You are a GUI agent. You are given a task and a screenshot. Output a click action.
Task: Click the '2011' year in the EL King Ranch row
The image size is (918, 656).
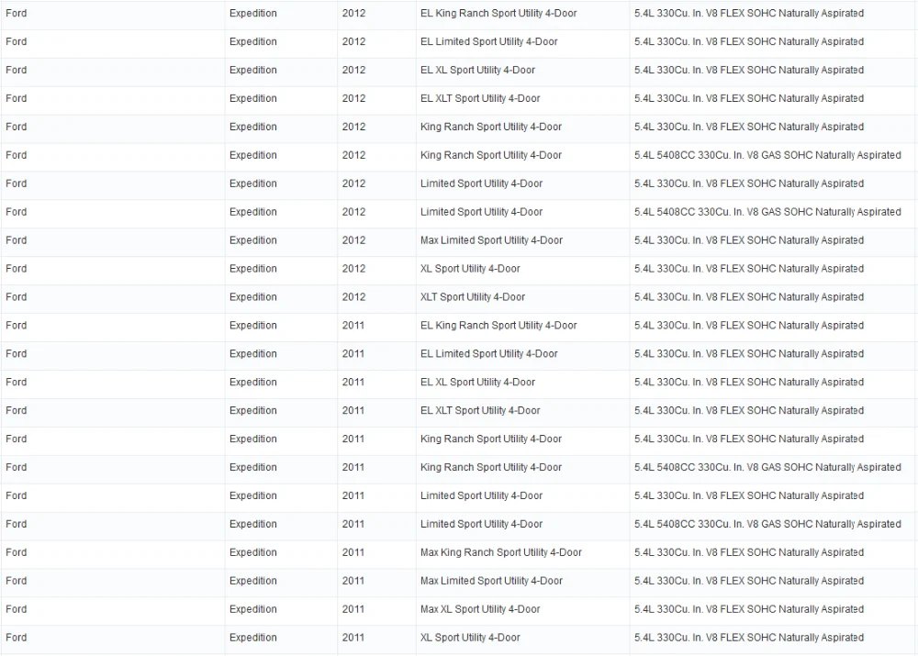tap(353, 326)
